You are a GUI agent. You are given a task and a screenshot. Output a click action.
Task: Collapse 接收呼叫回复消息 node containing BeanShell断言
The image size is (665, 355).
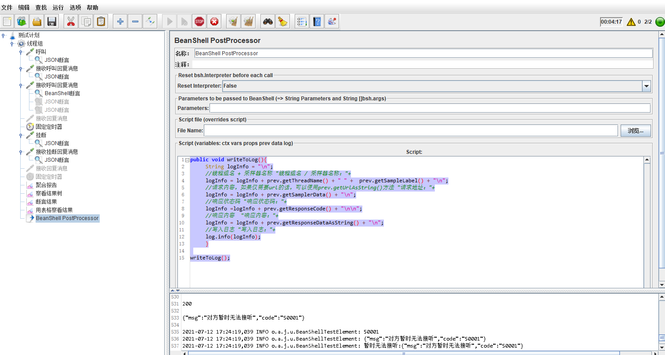(x=21, y=85)
